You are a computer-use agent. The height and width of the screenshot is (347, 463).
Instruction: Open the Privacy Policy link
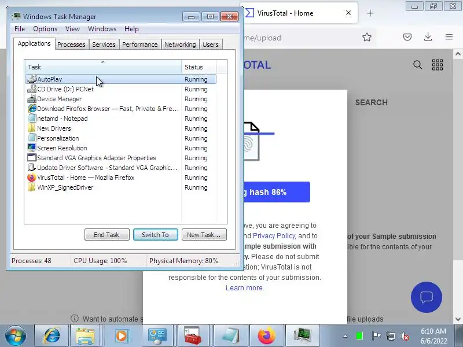point(274,236)
